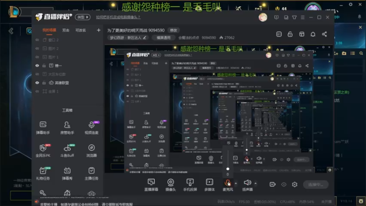Click the bug report icon in League client

tap(361, 201)
